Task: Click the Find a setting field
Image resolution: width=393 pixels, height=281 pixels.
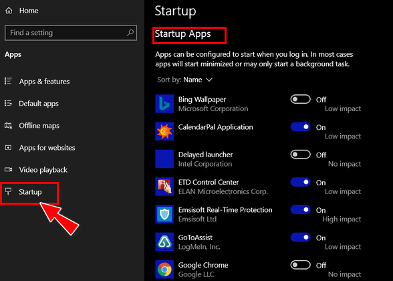Action: (71, 33)
